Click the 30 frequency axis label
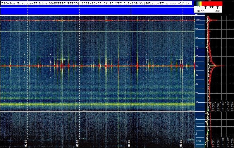This screenshot has width=234, height=148. (197, 84)
